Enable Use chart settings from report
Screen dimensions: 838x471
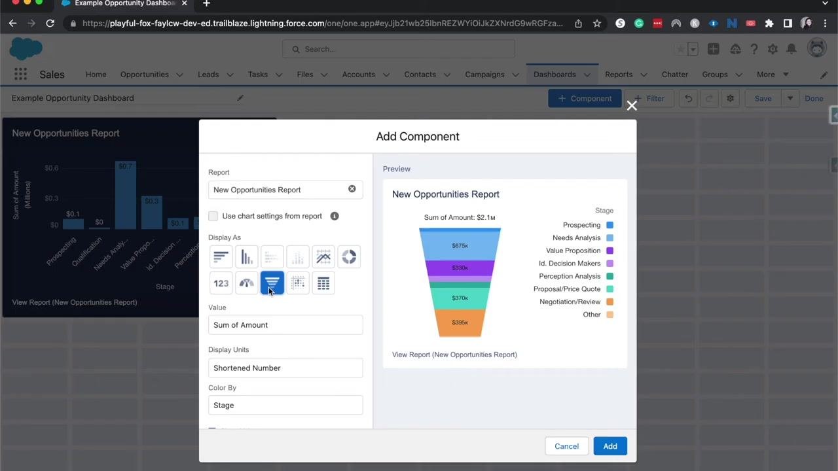point(213,216)
